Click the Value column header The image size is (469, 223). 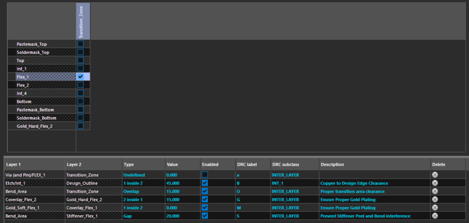point(182,164)
